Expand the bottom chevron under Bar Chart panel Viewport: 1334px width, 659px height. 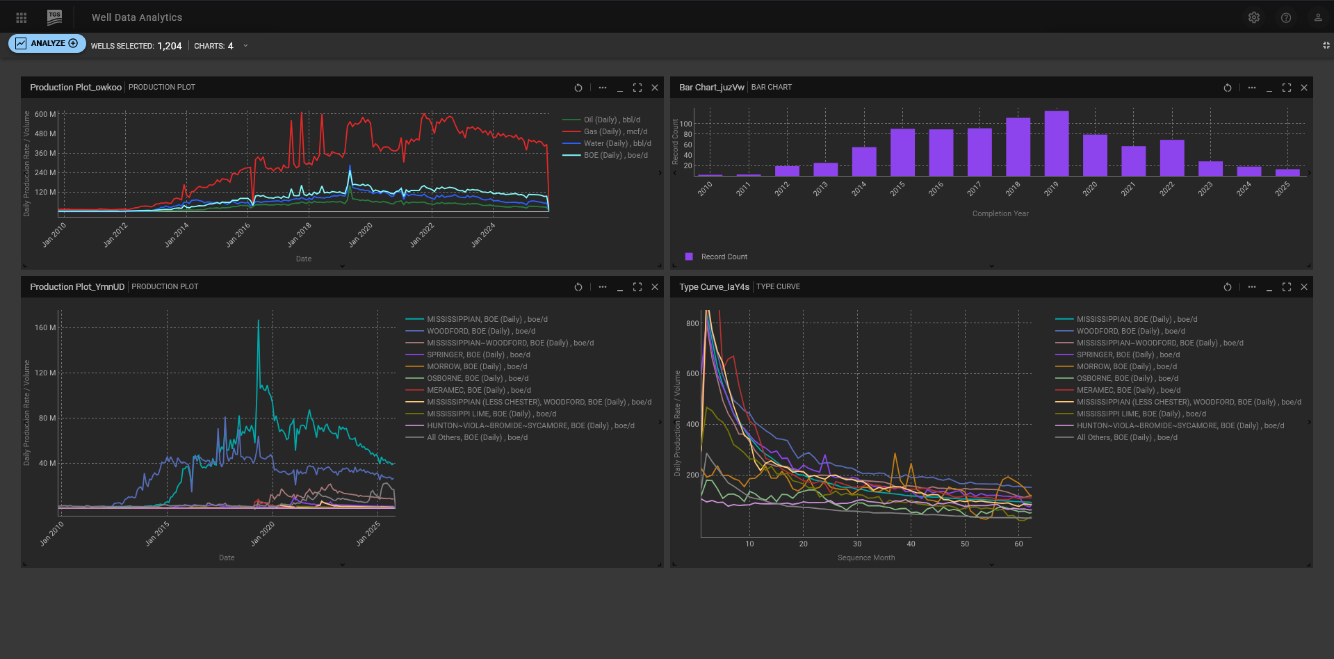pyautogui.click(x=991, y=266)
